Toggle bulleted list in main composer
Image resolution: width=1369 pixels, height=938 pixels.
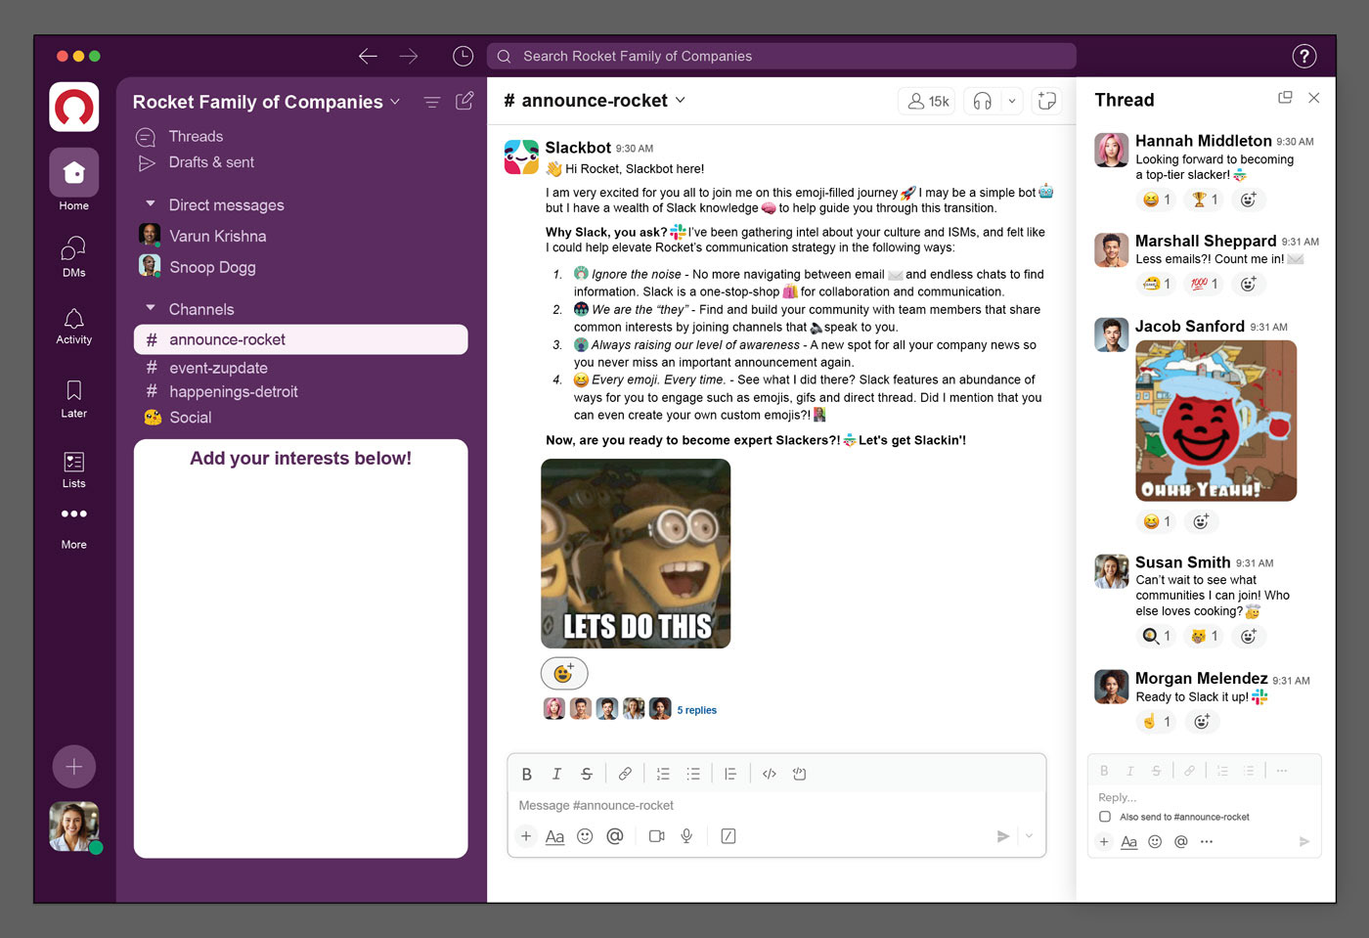(x=693, y=774)
